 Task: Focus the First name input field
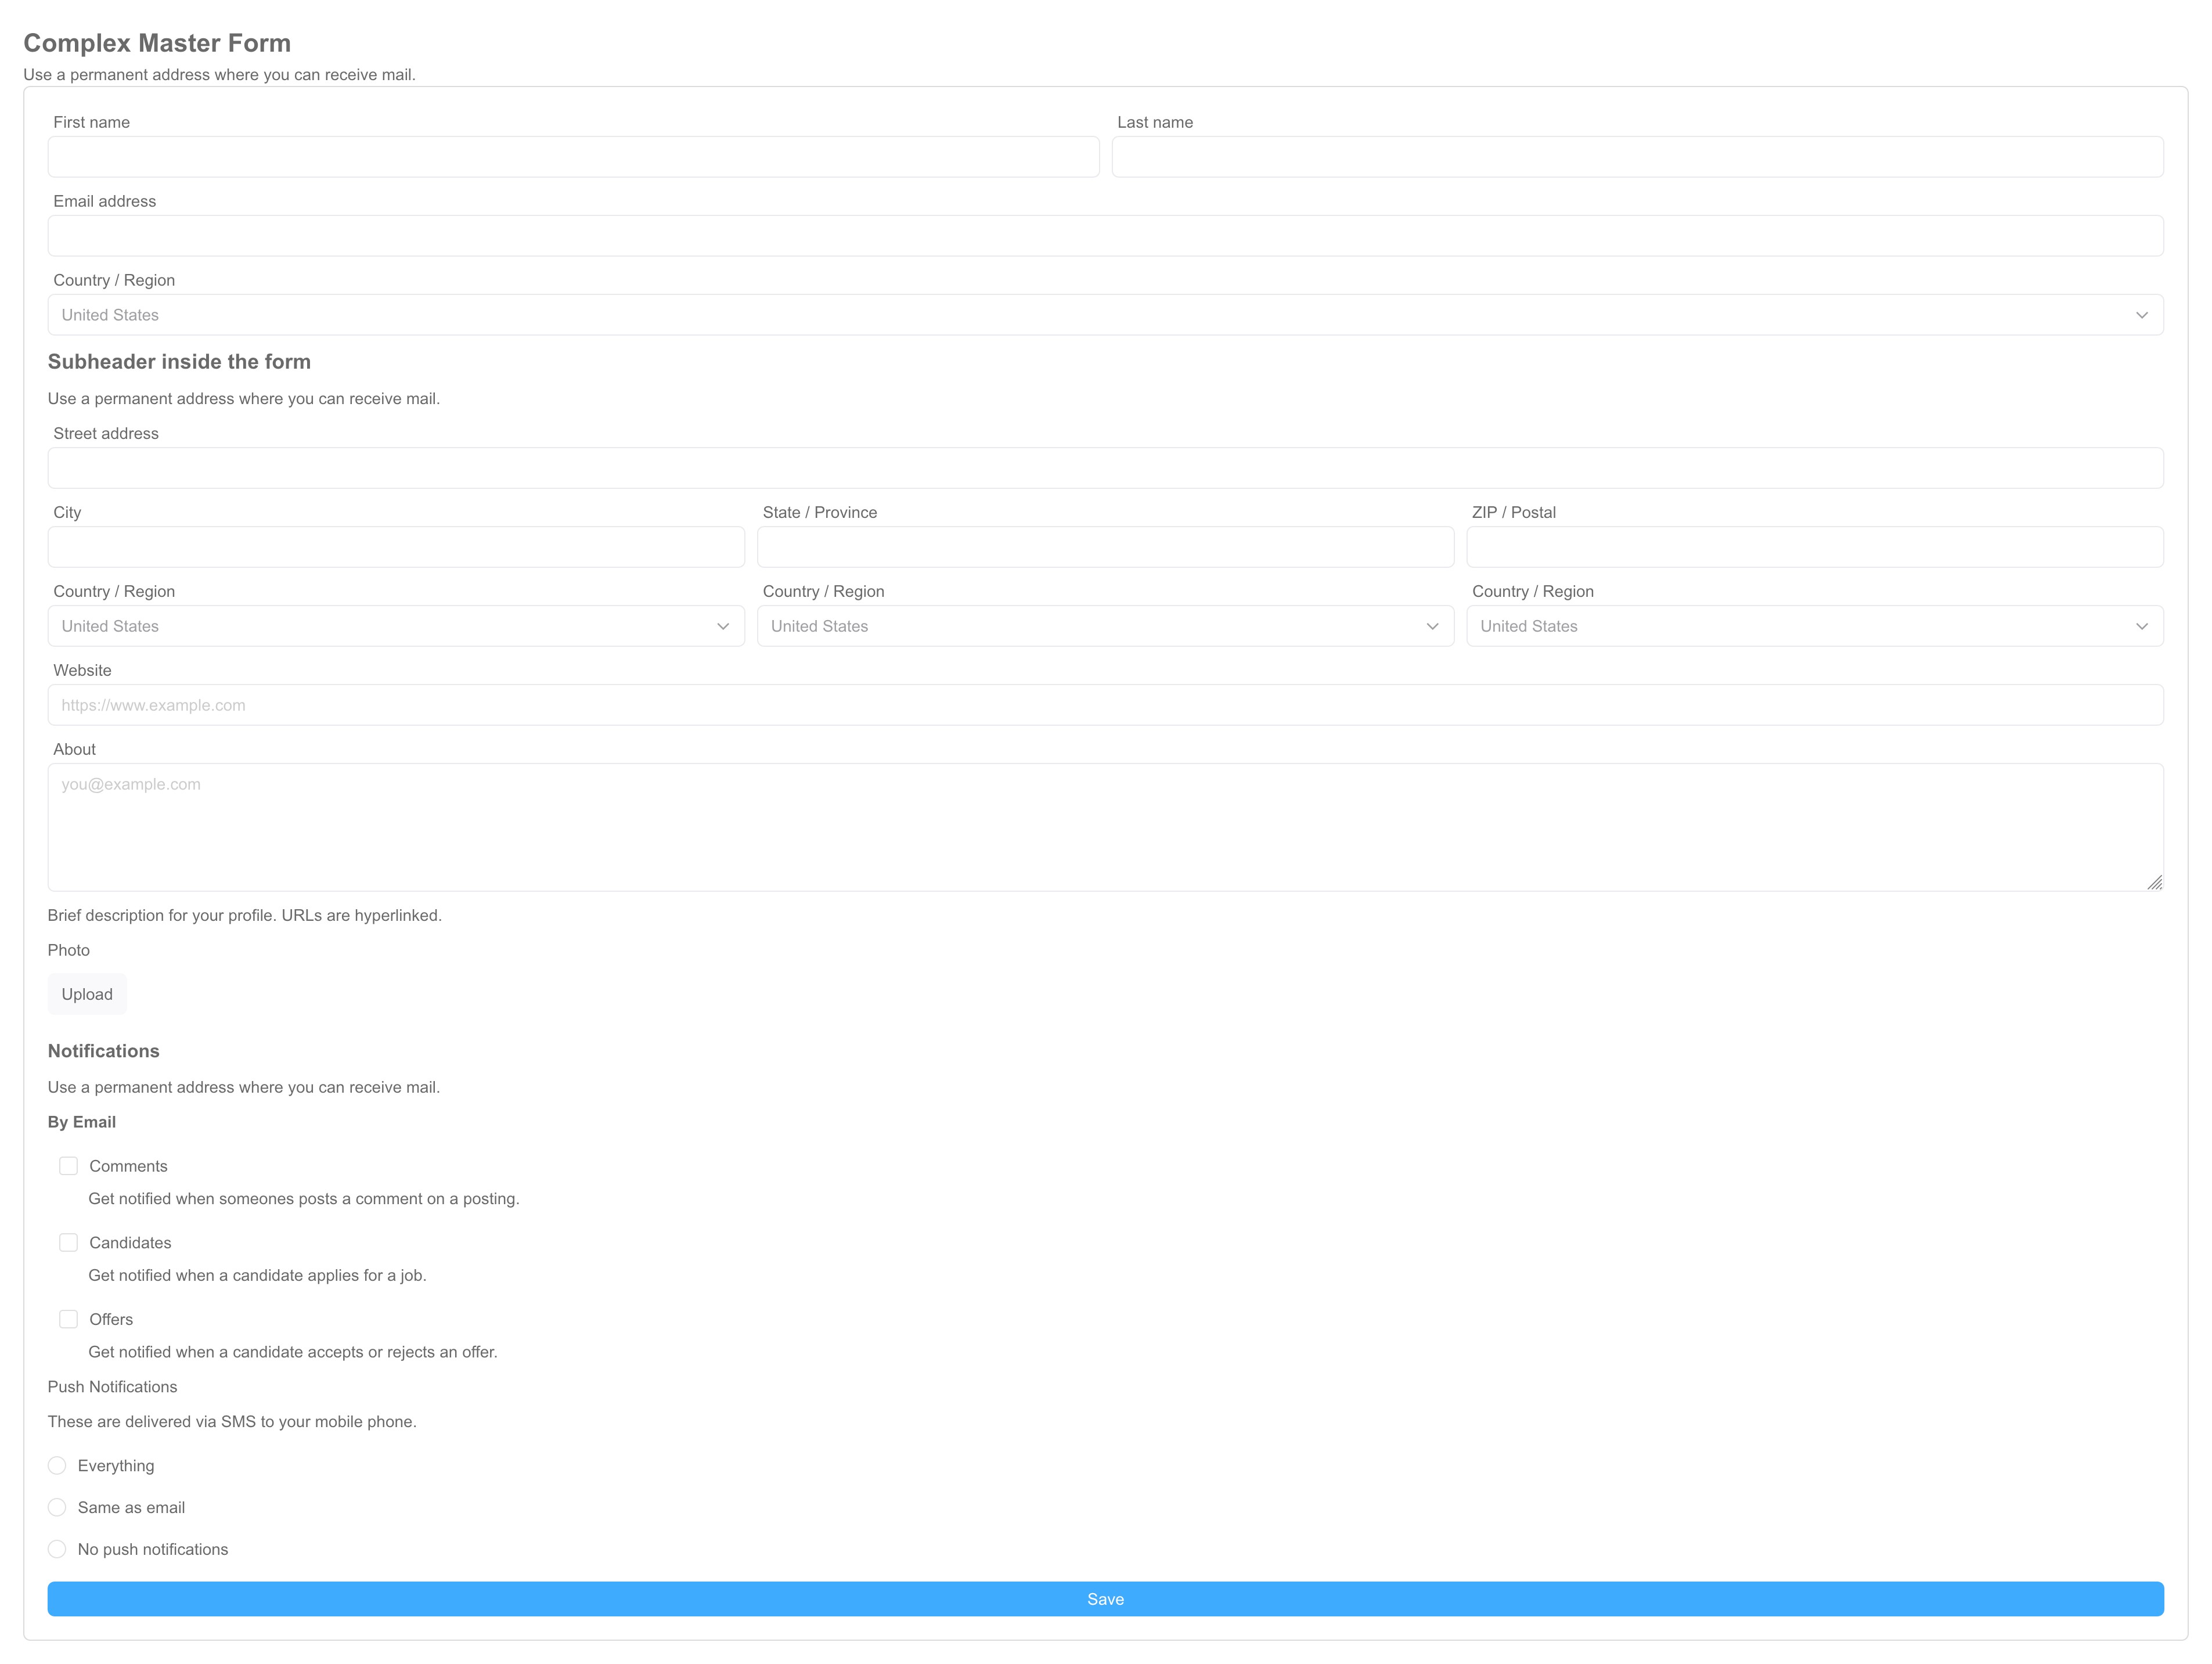coord(573,157)
